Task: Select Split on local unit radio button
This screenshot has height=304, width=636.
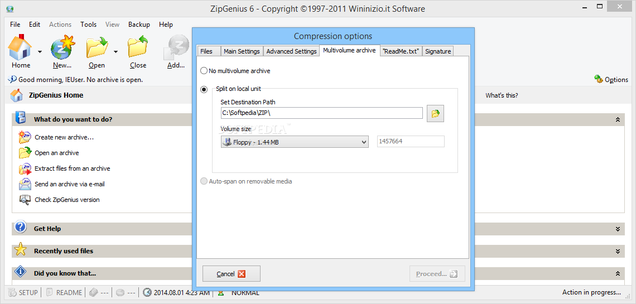Action: click(204, 89)
